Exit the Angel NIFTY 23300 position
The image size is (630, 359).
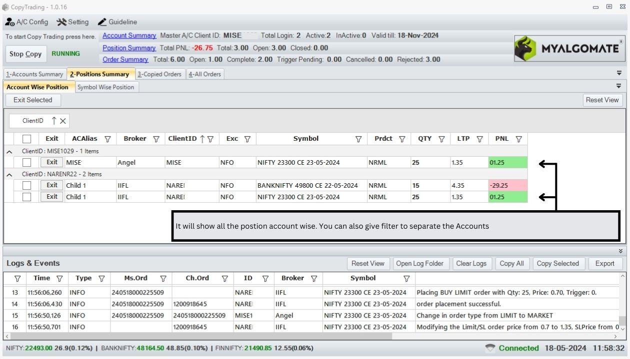click(52, 162)
